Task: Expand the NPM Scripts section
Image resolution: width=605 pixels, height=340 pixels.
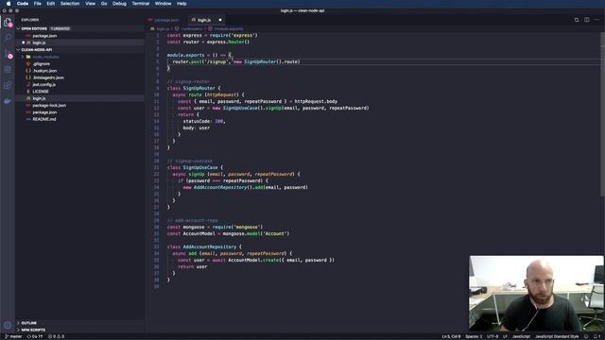Action: click(33, 330)
